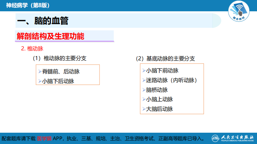Click the text (1) 椎动脉的主要分支
Screen dimensions: 257x144
pos(60,58)
